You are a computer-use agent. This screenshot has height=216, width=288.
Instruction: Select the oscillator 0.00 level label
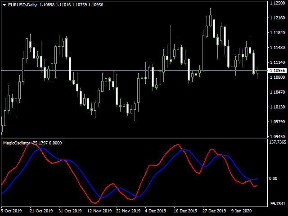[273, 179]
